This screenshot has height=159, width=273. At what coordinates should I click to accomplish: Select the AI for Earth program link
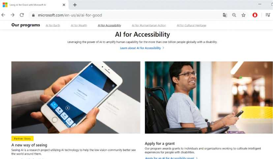point(53,25)
